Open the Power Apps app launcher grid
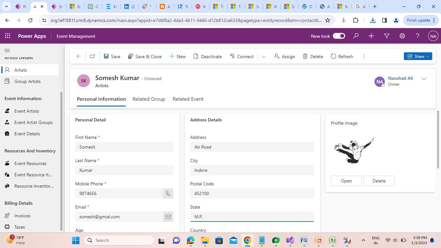The image size is (441, 248). tap(7, 36)
